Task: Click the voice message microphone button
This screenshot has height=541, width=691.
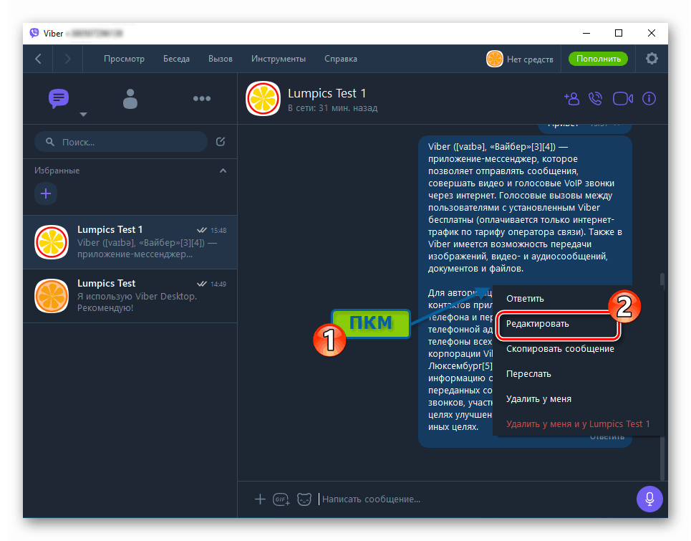Action: pos(649,499)
